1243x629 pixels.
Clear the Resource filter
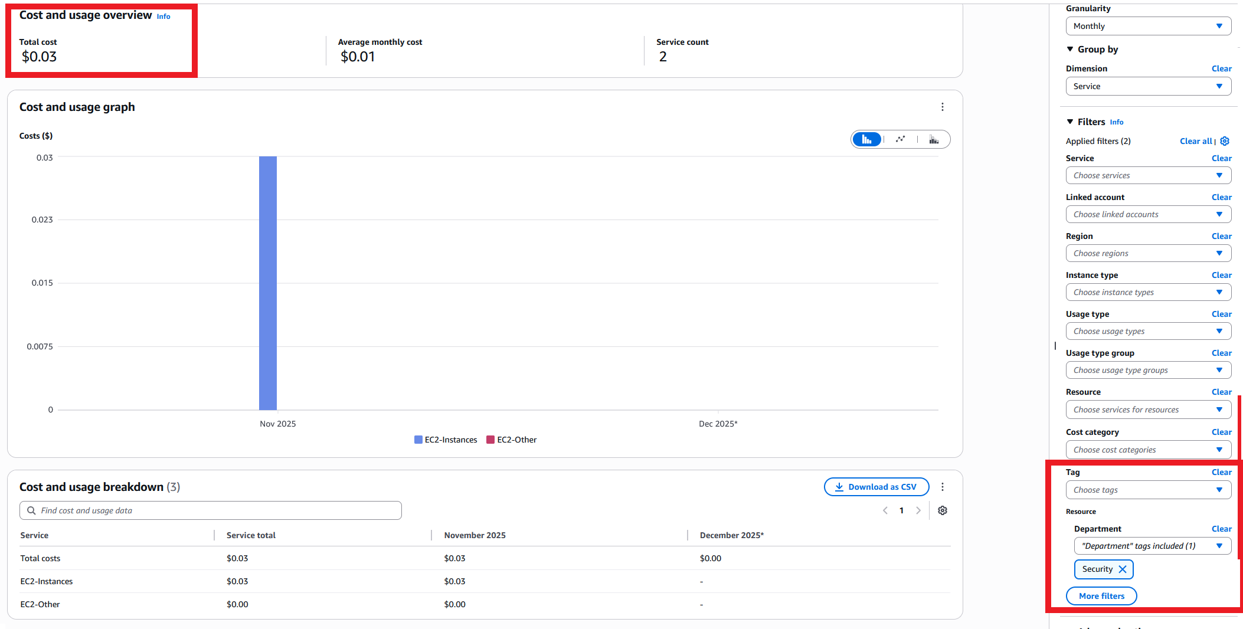1221,392
